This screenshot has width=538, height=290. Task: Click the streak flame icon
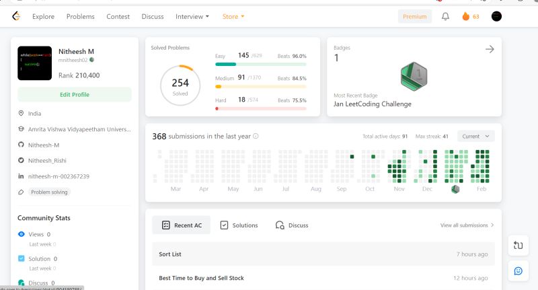(x=465, y=16)
